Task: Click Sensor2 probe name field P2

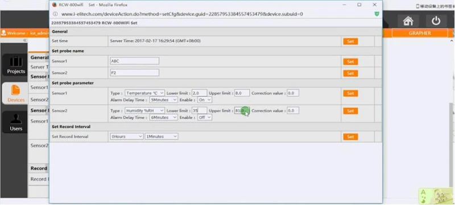Action: [135, 72]
